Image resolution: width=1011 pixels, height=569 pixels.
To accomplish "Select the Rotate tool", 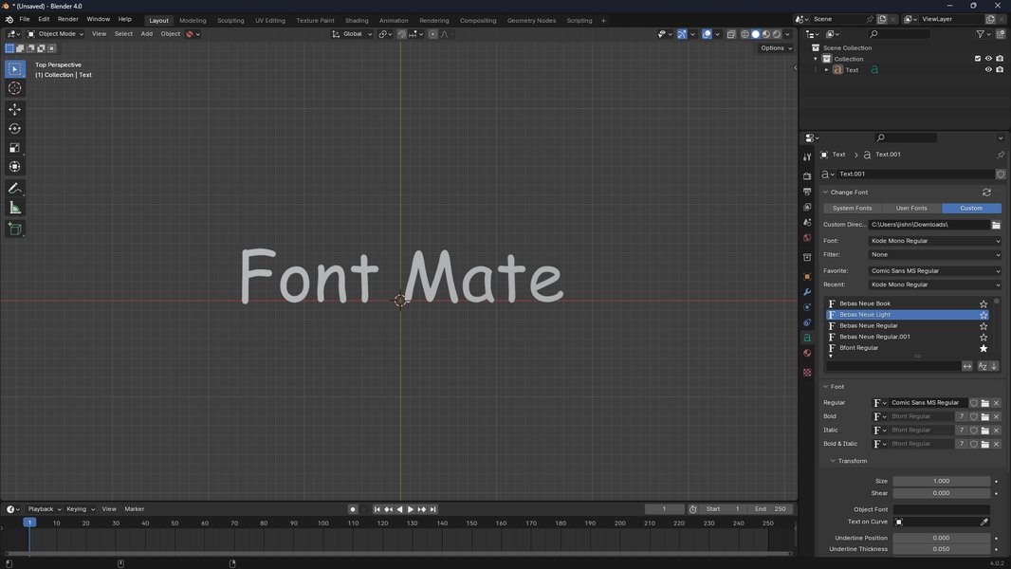I will pyautogui.click(x=15, y=129).
